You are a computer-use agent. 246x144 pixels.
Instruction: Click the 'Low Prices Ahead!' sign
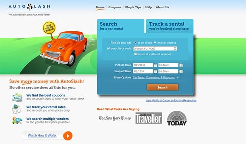pyautogui.click(x=49, y=28)
